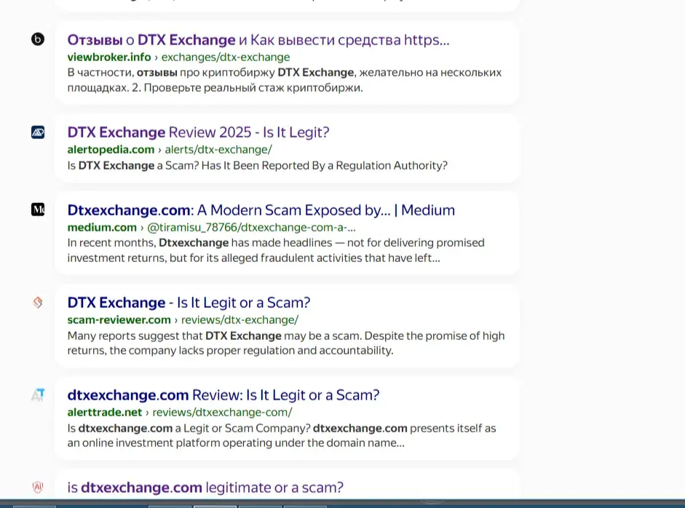Image resolution: width=685 pixels, height=508 pixels.
Task: Follow the 'reviews/dtx-exchange/' breadcrumb path
Action: (x=239, y=320)
